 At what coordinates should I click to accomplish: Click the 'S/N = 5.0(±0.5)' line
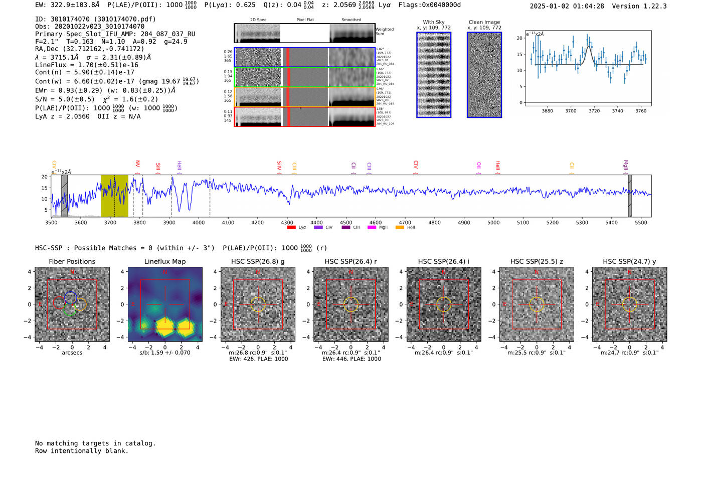(65, 99)
